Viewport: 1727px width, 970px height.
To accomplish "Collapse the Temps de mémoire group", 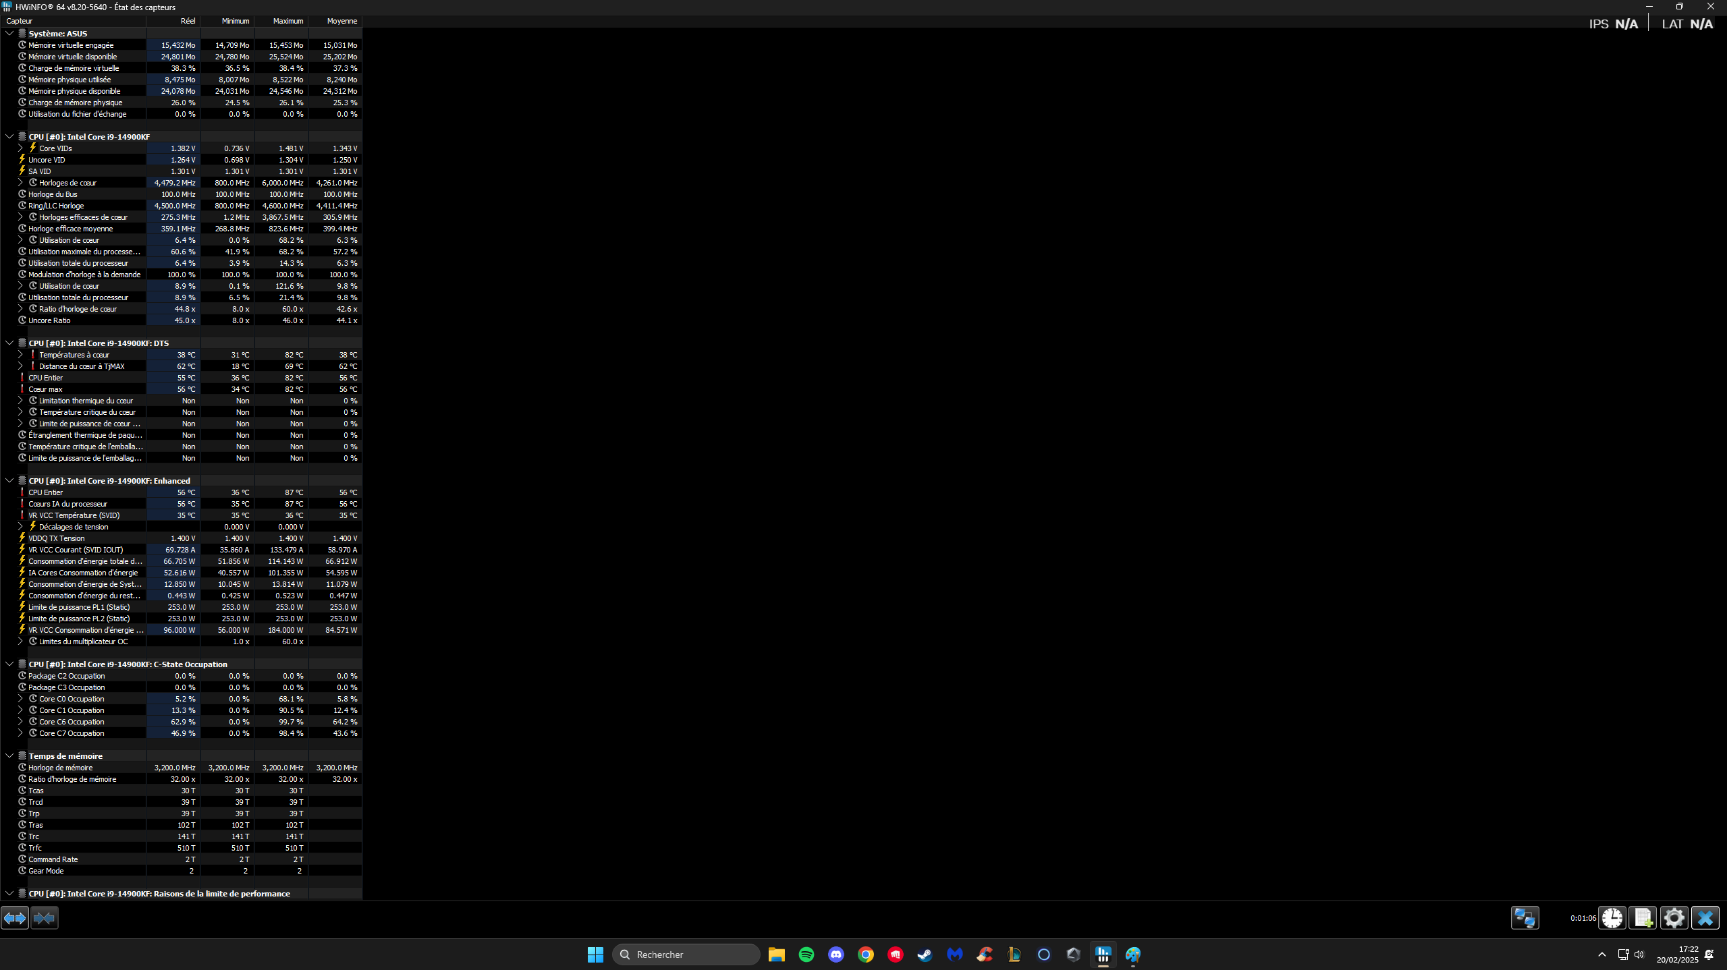I will [9, 756].
